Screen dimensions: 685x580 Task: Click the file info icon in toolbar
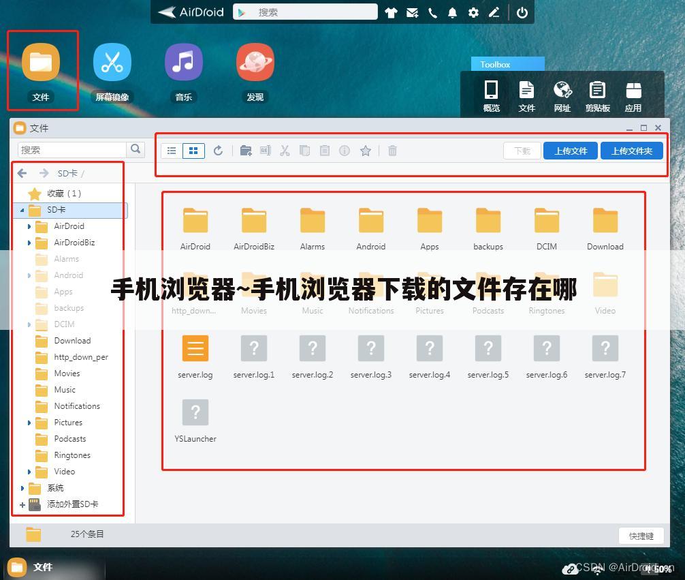[x=345, y=151]
